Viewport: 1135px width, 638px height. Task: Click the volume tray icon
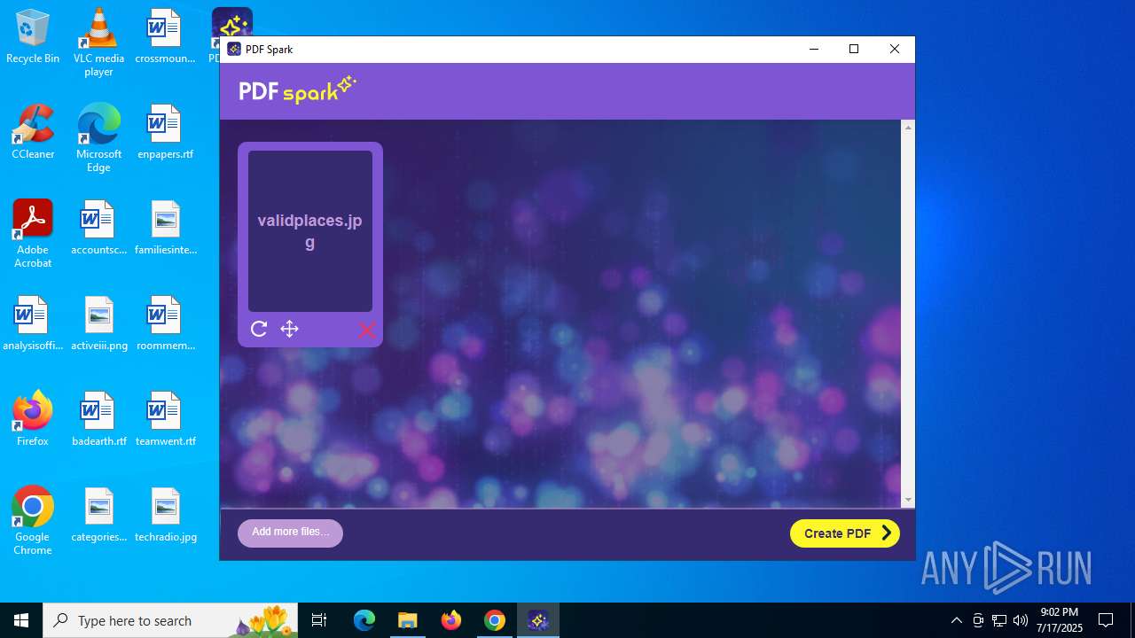coord(1021,620)
